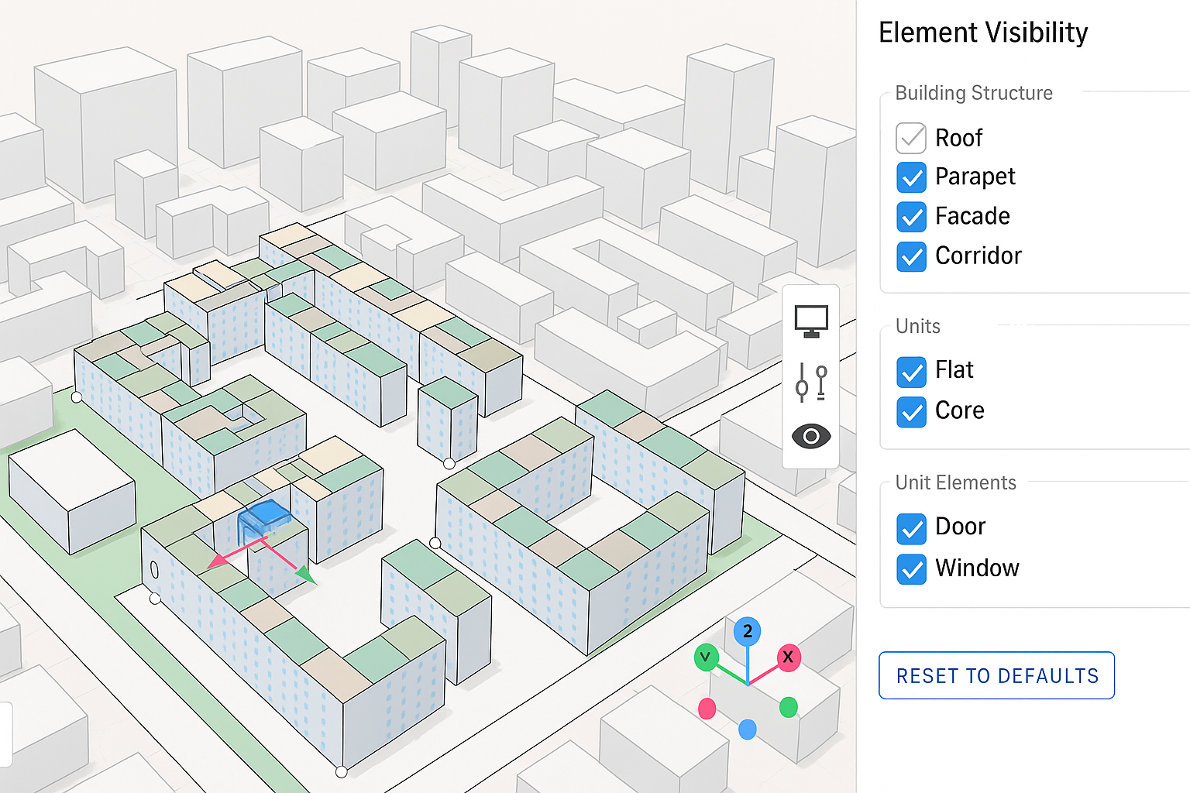Viewport: 1190px width, 793px height.
Task: Select the blue highlighted unit in the 3D view
Action: [x=263, y=520]
